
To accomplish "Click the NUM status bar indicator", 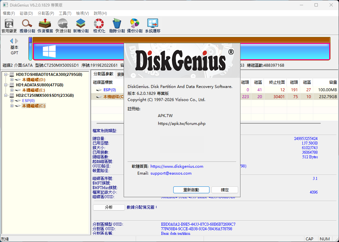I will click(x=325, y=239).
